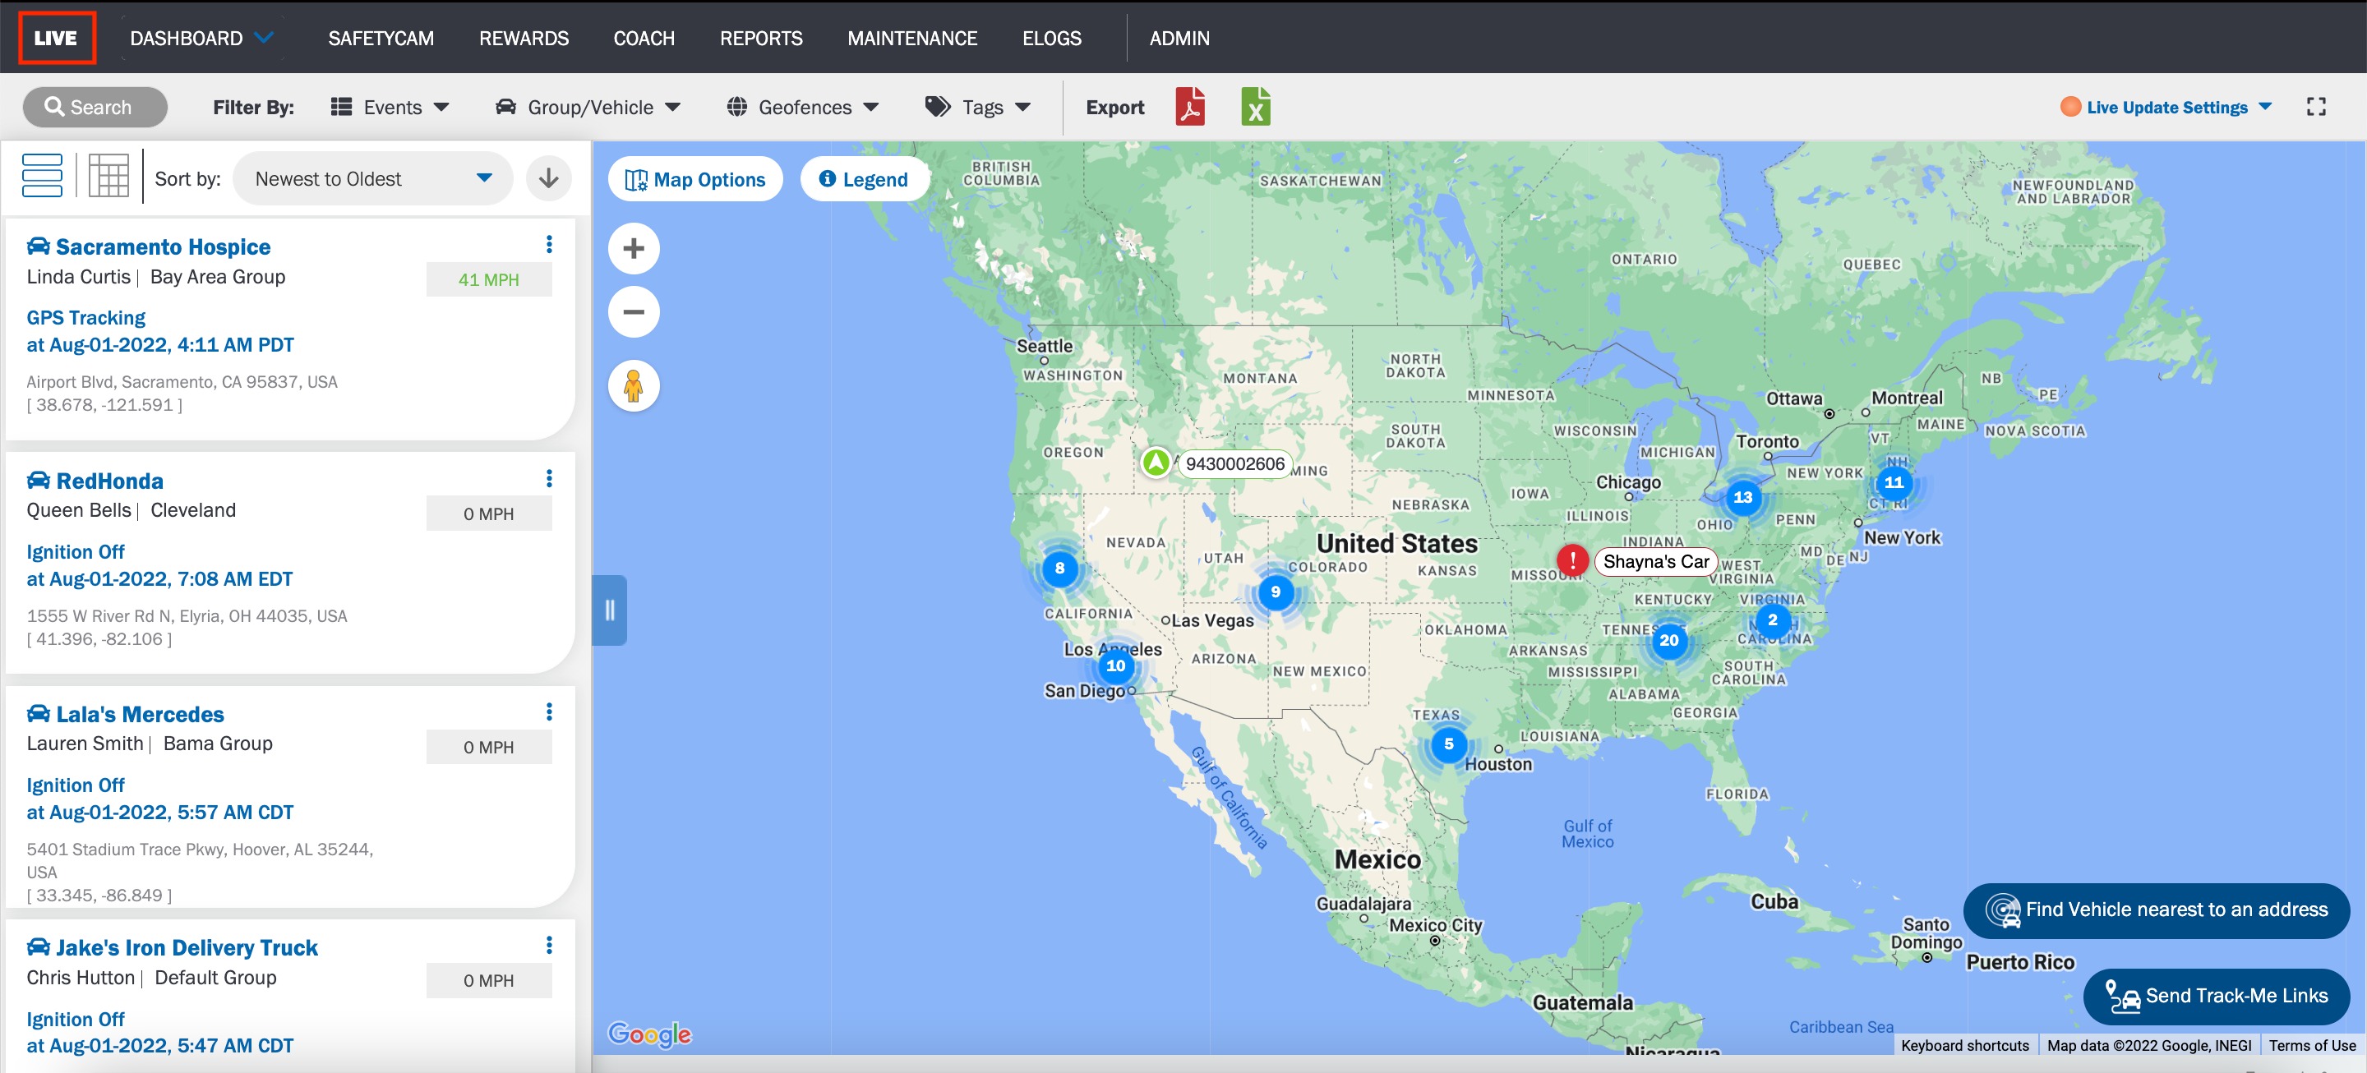
Task: Zoom out on the map
Action: [634, 312]
